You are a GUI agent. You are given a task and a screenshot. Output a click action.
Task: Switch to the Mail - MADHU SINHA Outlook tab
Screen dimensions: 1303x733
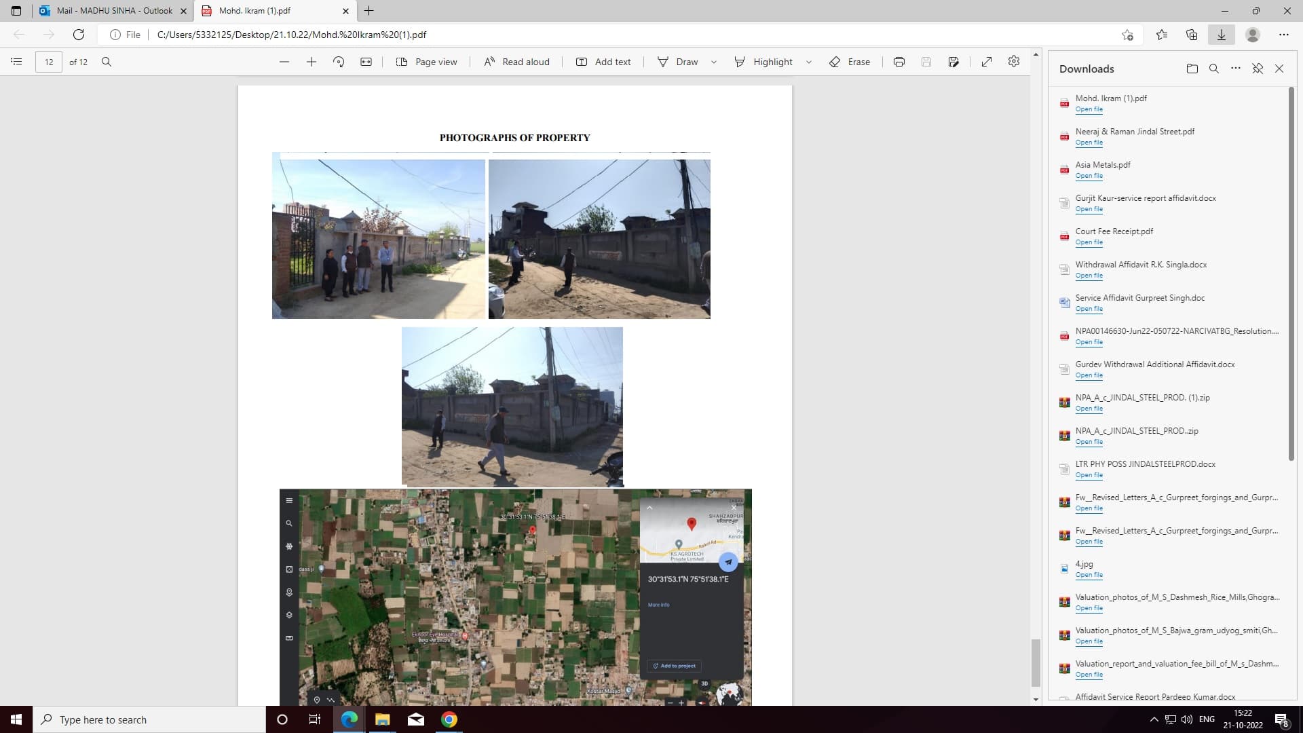pyautogui.click(x=113, y=11)
